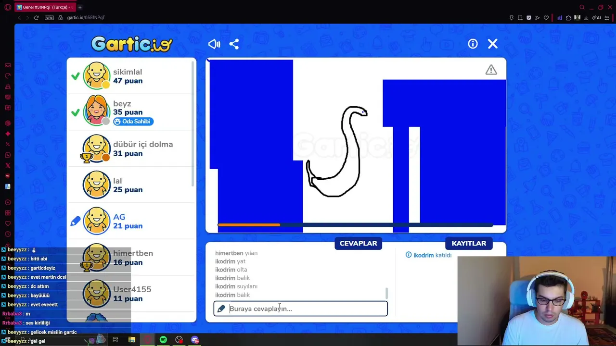Viewport: 616px width, 346px height.
Task: Click the Gartic.io logo
Action: point(131,44)
